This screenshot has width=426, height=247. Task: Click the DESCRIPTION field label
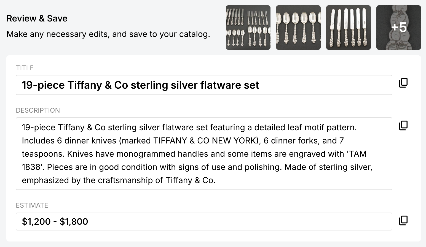[38, 110]
